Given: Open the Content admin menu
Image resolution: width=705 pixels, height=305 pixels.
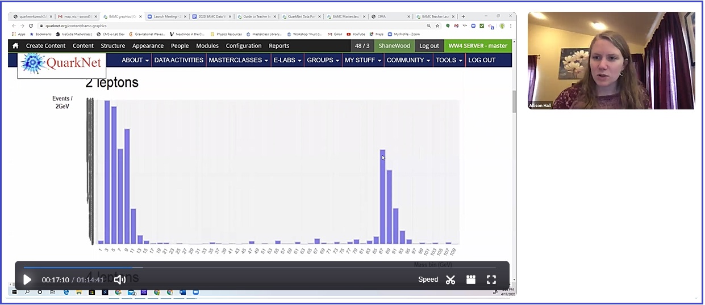Looking at the screenshot, I should (83, 46).
